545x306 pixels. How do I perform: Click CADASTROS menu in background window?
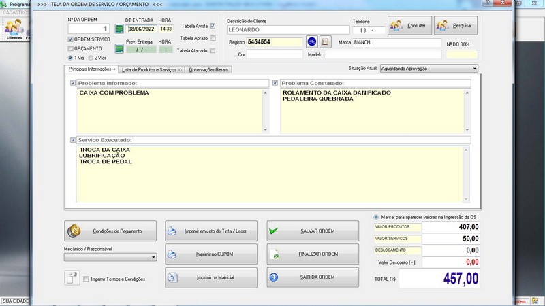pos(16,12)
